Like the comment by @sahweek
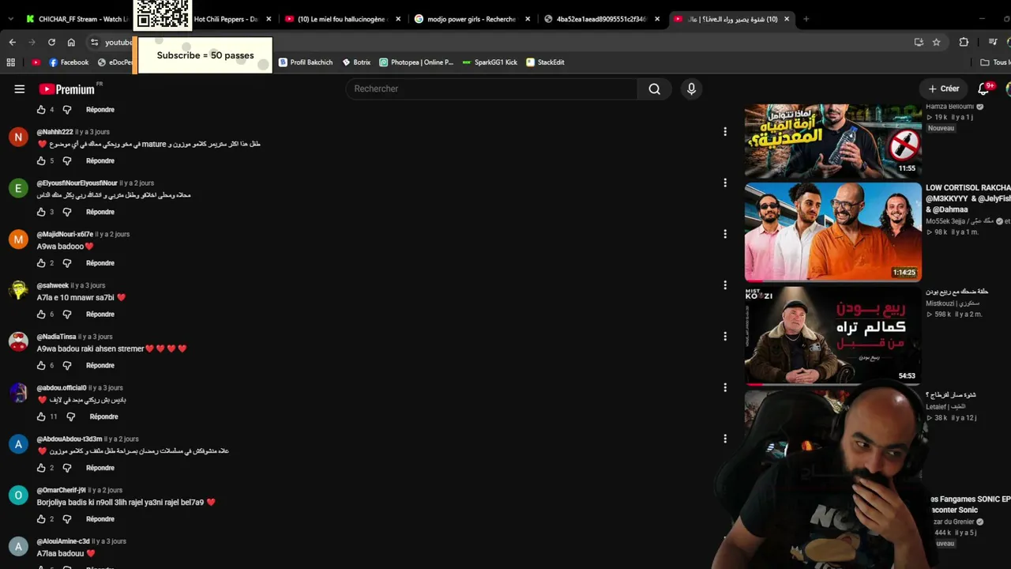 [x=41, y=315]
